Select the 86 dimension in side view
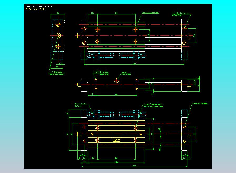 coord(116,94)
